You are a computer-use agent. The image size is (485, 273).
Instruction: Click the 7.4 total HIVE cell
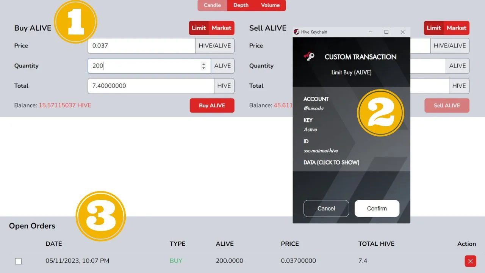pyautogui.click(x=363, y=261)
